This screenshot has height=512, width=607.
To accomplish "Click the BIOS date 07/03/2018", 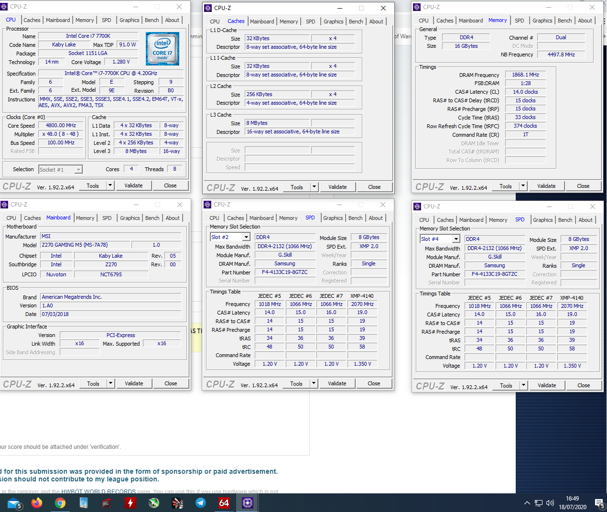I will pos(111,314).
